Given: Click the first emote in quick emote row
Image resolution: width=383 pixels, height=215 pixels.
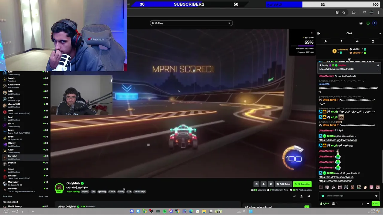Looking at the screenshot, I should click(x=321, y=188).
